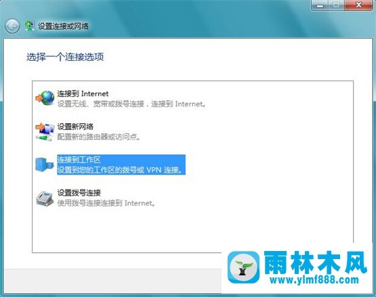Viewport: 376px width, 297px height.
Task: Click description 设置到您的工作区的拨号或 VPN 连接
Action: pyautogui.click(x=121, y=170)
